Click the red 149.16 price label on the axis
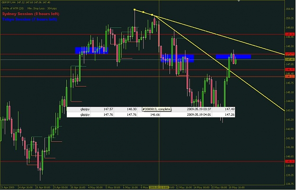This screenshot has width=296, height=190. tap(290, 35)
